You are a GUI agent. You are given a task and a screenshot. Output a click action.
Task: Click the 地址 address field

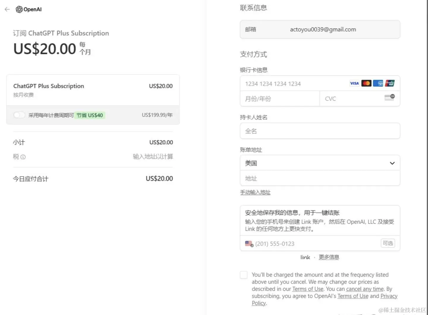pos(320,178)
